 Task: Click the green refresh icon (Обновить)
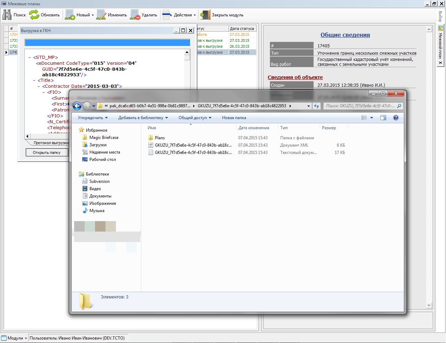(x=34, y=15)
